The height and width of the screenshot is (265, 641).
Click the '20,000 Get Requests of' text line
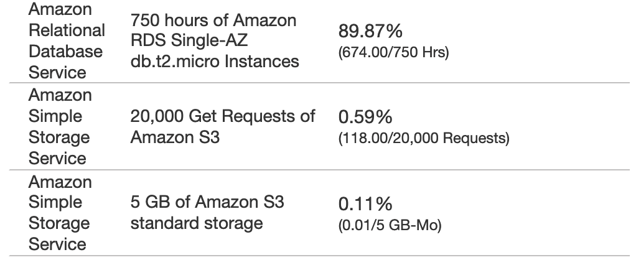point(223,116)
